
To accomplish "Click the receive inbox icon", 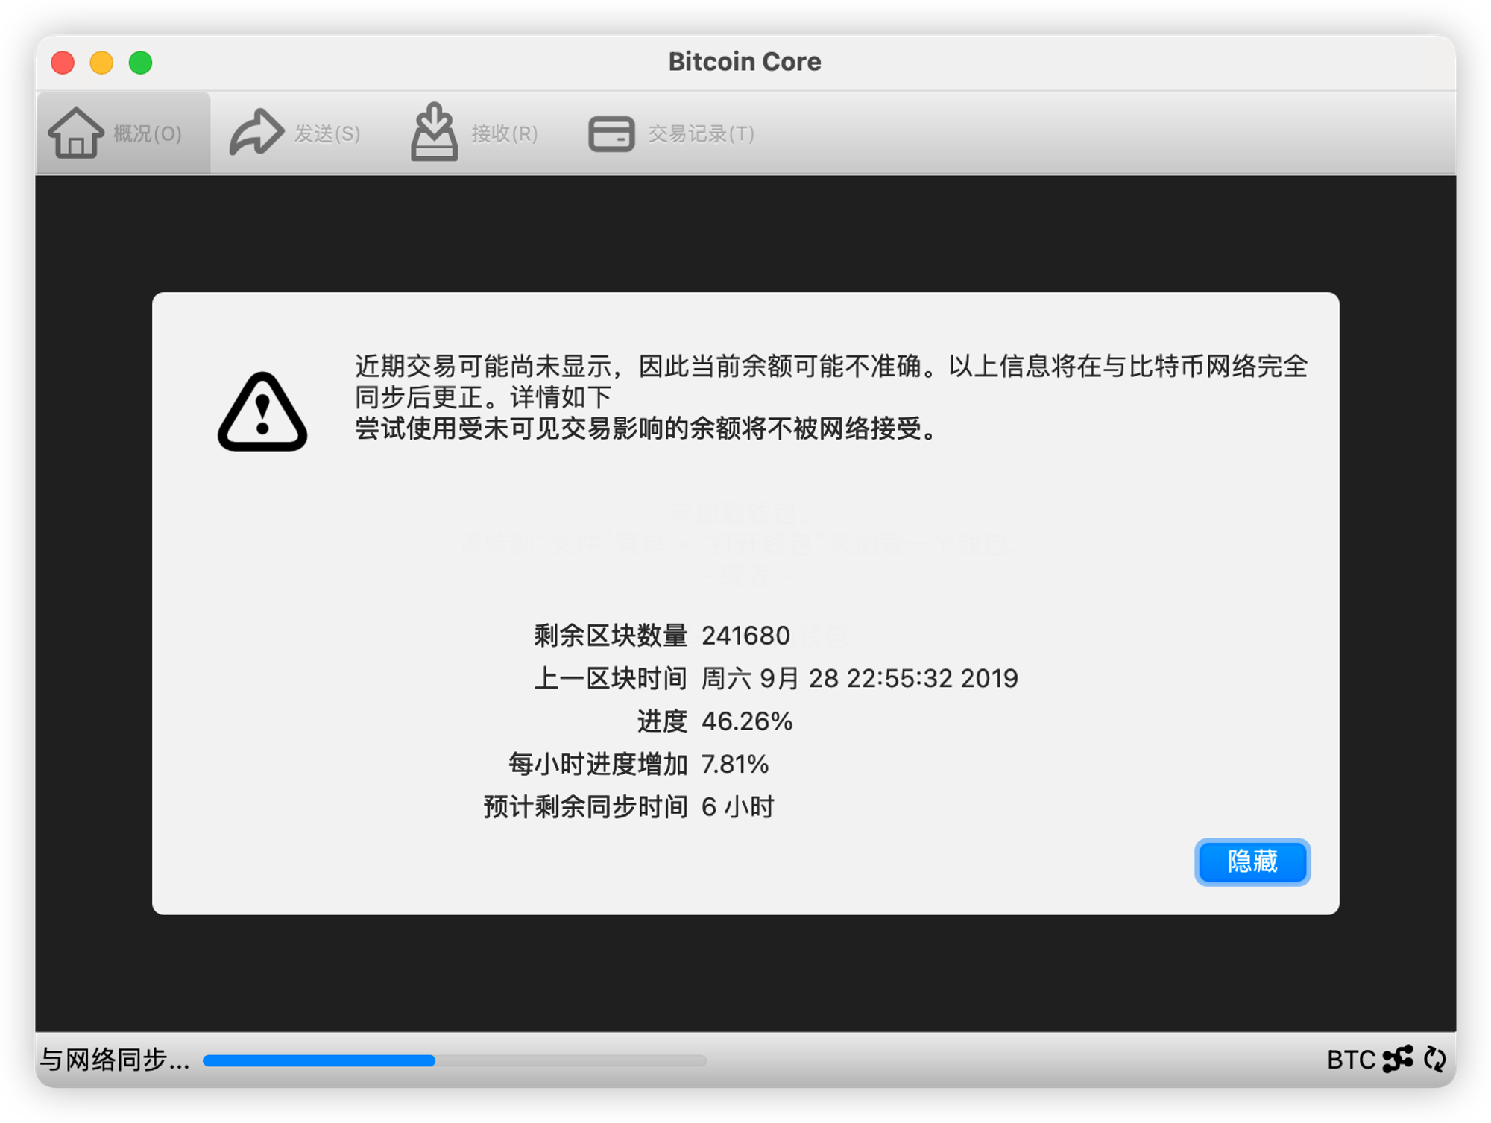I will click(434, 132).
